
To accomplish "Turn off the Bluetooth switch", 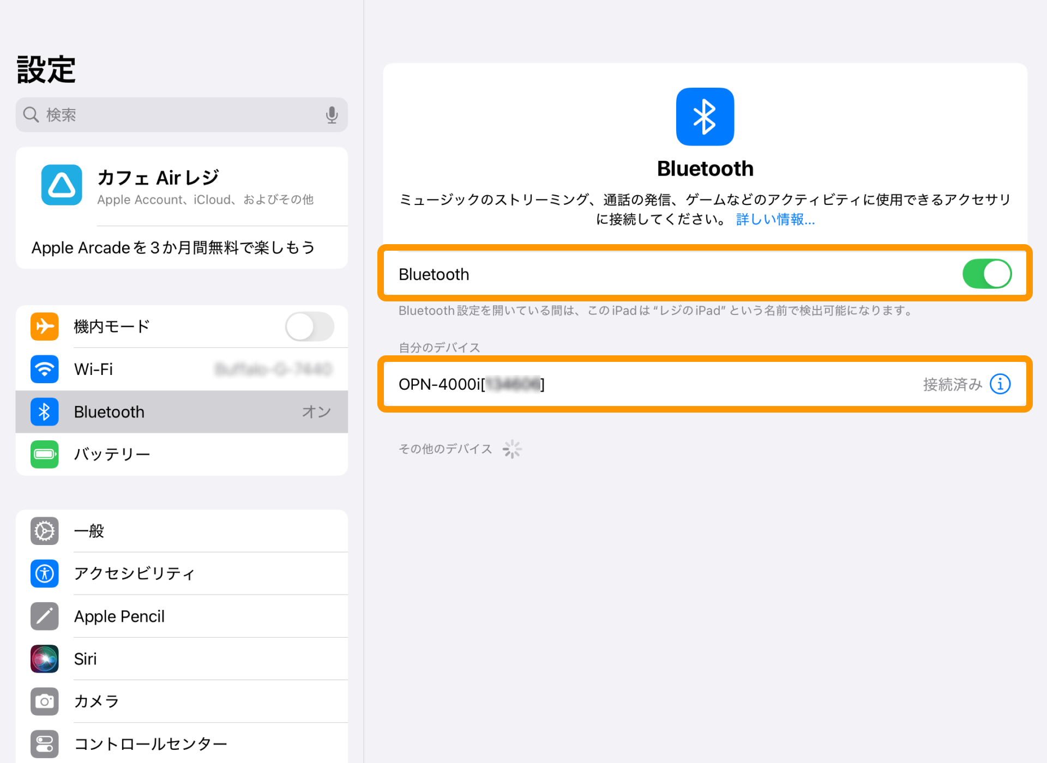I will pos(987,274).
